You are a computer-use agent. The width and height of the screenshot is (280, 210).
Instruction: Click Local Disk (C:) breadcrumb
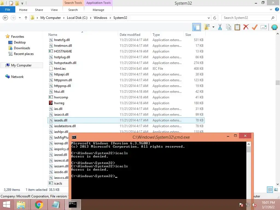[x=77, y=18]
